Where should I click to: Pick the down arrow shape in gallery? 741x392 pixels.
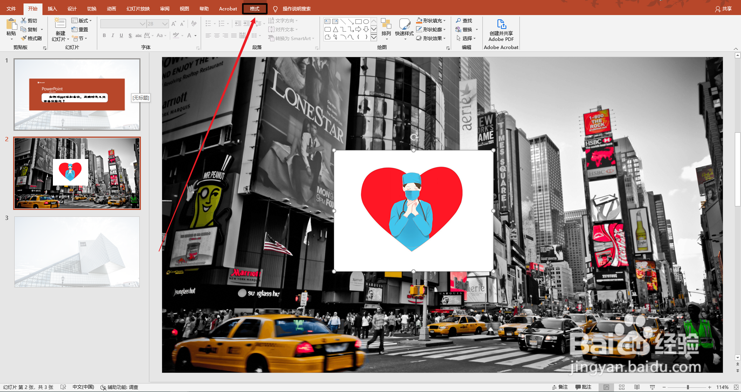[x=366, y=29]
